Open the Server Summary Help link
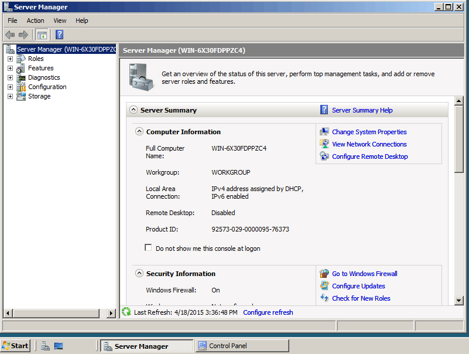 tap(362, 110)
